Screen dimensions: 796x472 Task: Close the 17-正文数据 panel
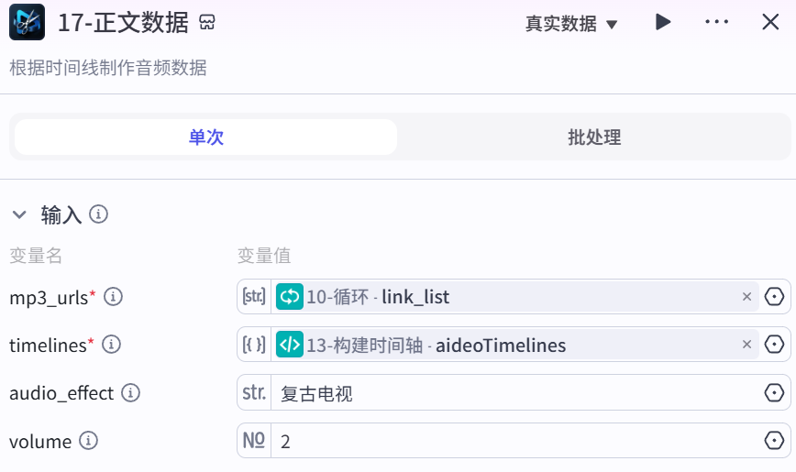point(770,22)
